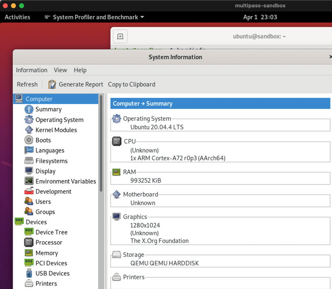Viewport: 332px width, 289px height.
Task: Click the Refresh toolbar button
Action: click(27, 84)
